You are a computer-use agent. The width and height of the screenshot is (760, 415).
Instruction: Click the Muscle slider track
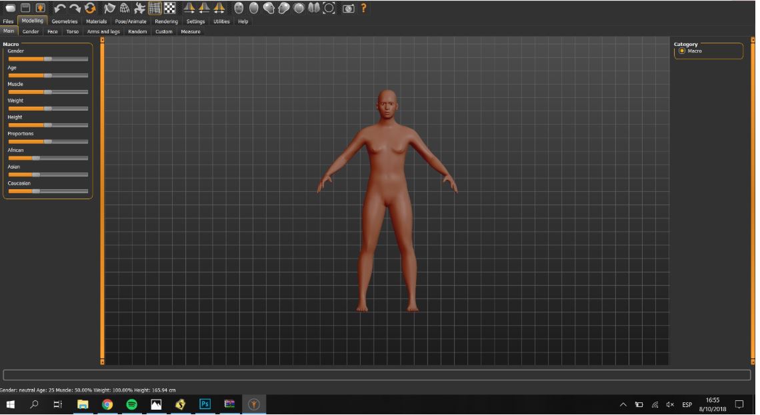(x=47, y=92)
